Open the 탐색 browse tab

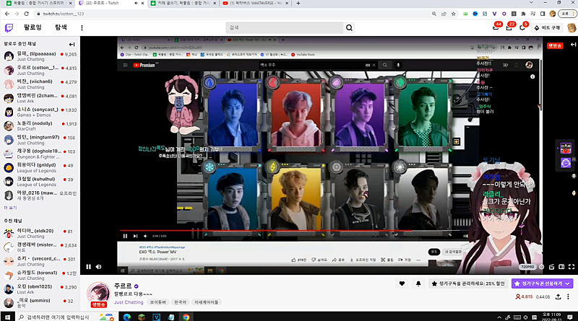pos(61,27)
